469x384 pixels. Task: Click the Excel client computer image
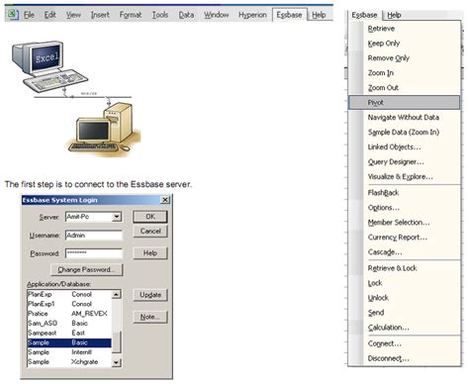pyautogui.click(x=49, y=66)
